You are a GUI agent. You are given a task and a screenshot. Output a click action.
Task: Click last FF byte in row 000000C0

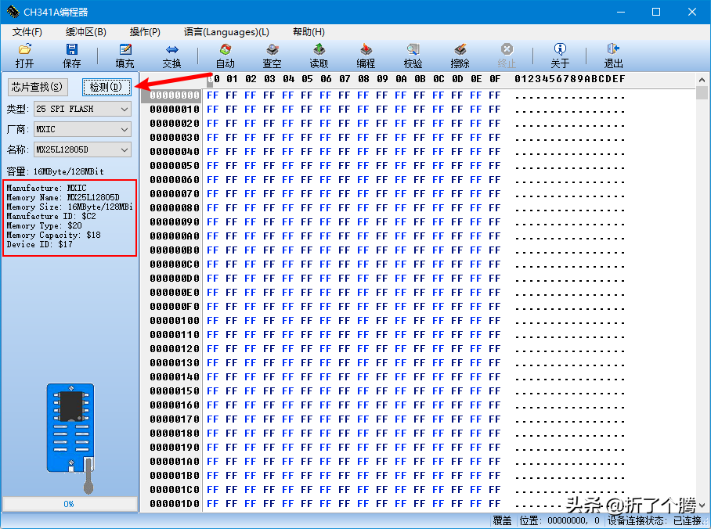[x=495, y=264]
